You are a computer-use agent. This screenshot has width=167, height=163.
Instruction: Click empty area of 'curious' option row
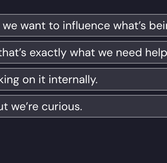[x=125, y=106]
